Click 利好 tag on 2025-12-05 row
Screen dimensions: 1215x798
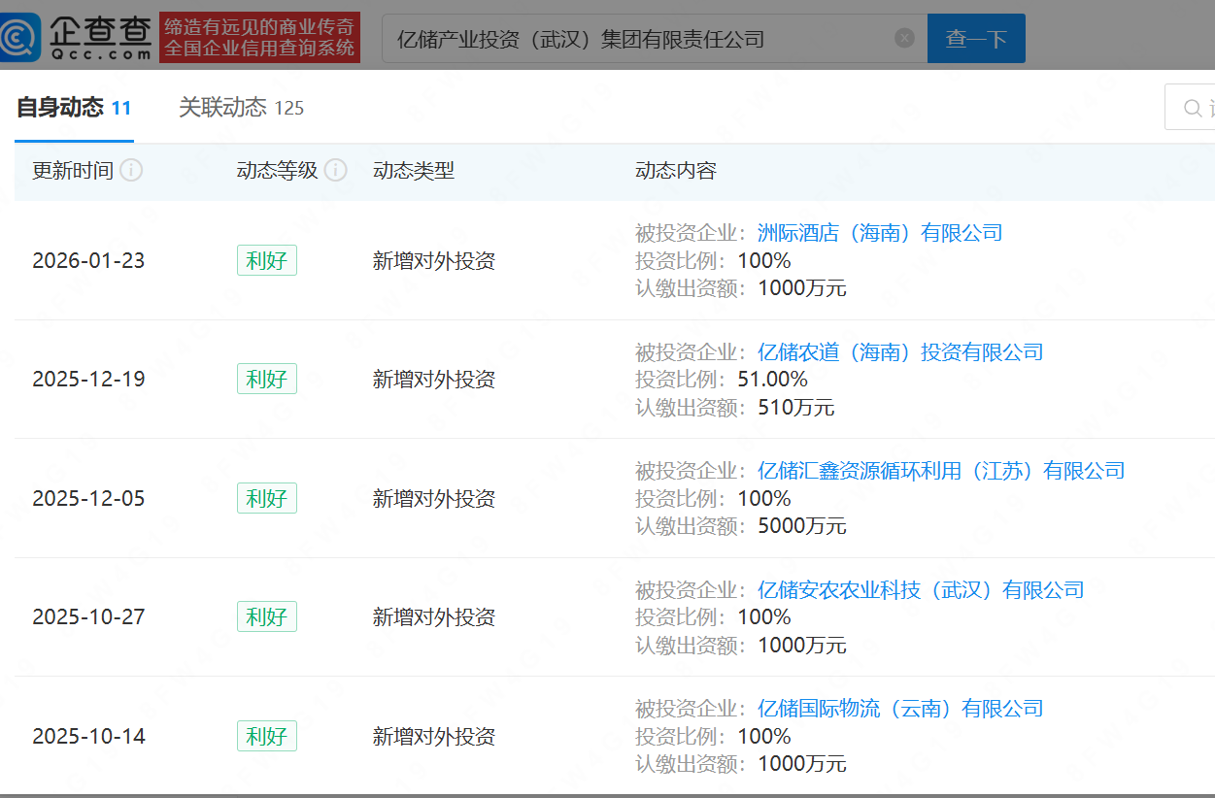[266, 498]
